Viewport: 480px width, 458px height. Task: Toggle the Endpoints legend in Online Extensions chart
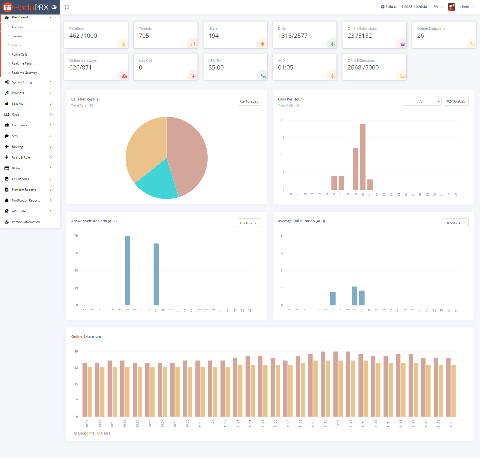[x=84, y=433]
